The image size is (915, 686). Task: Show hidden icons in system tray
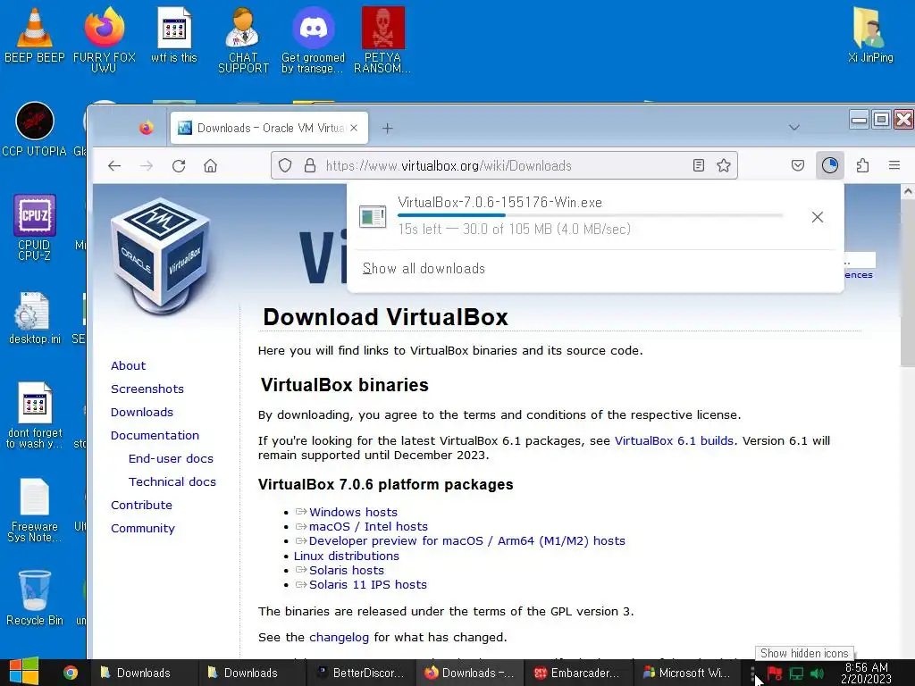click(x=753, y=673)
